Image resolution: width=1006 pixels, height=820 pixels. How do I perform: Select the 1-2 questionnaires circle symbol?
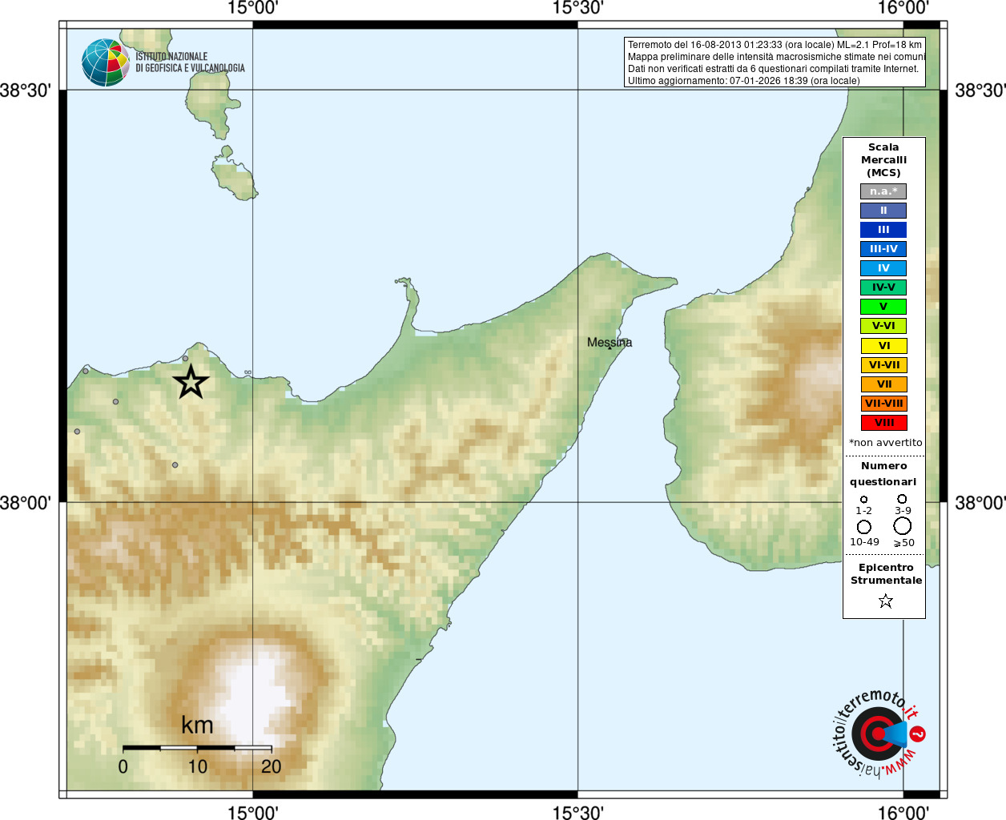[x=863, y=500]
